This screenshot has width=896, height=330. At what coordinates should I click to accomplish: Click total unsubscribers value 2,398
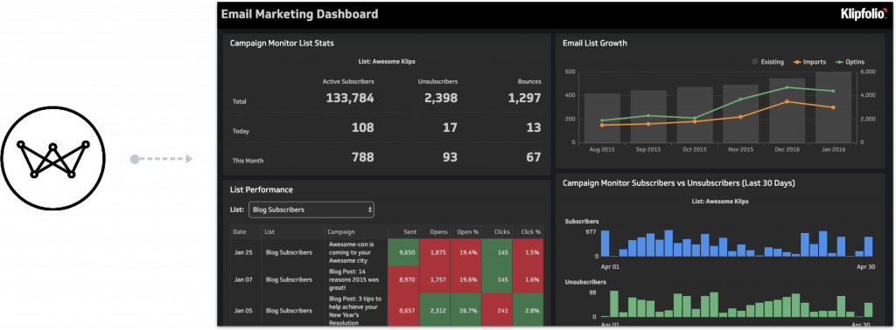click(441, 98)
